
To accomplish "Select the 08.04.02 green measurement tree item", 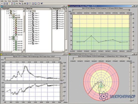I will (x=20, y=35).
